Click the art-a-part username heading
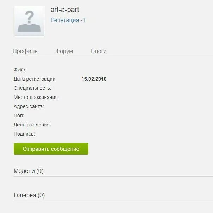The height and width of the screenshot is (213, 213). click(x=65, y=10)
